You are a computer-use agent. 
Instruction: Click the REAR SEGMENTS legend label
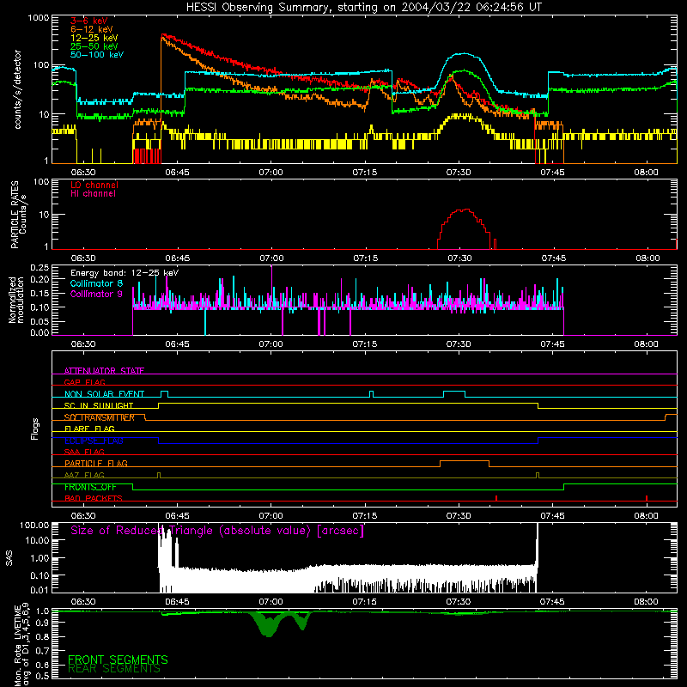114,669
